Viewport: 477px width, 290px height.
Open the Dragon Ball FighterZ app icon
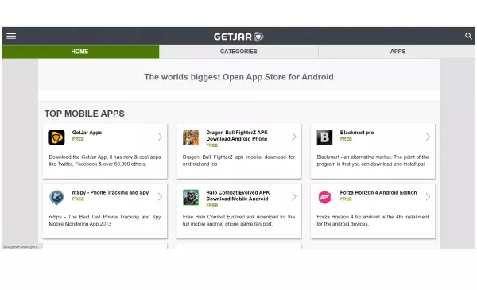(x=191, y=137)
